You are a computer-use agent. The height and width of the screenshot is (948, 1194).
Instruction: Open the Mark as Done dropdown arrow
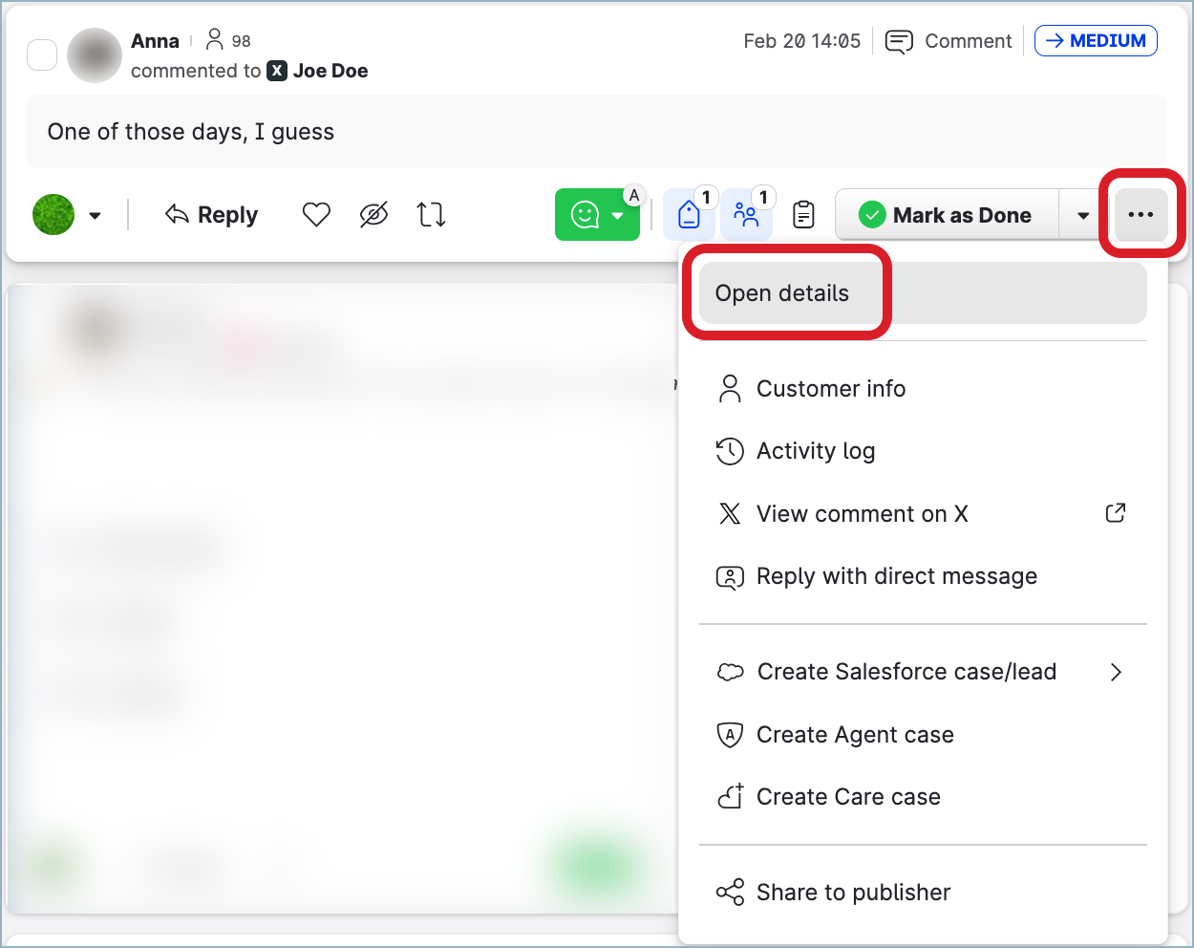point(1083,216)
